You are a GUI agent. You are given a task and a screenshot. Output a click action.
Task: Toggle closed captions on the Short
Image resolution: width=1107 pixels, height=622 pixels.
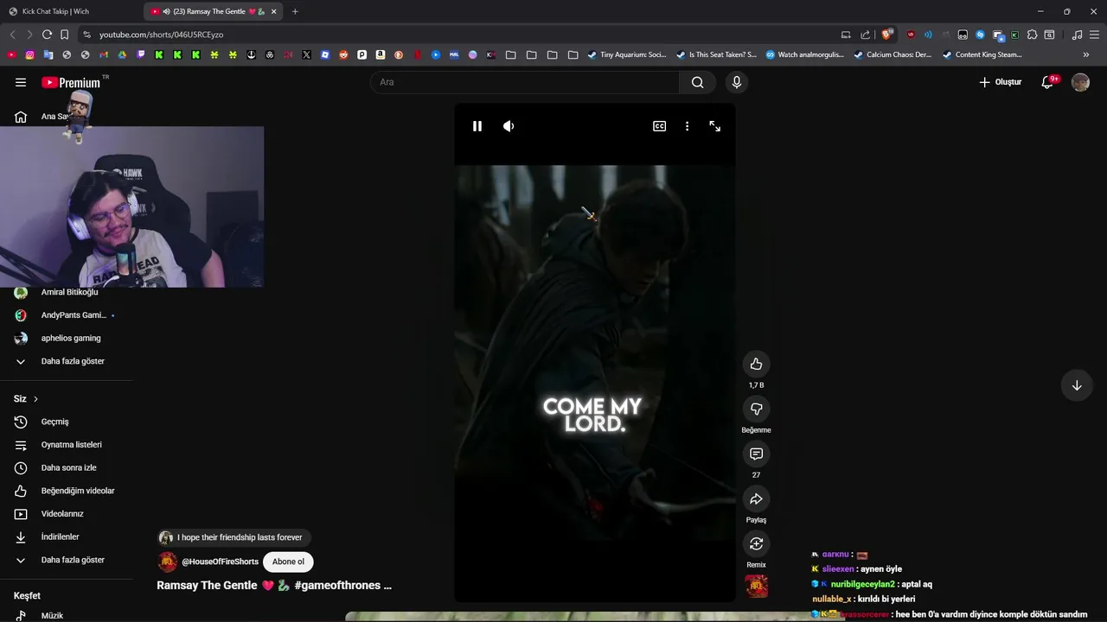659,126
